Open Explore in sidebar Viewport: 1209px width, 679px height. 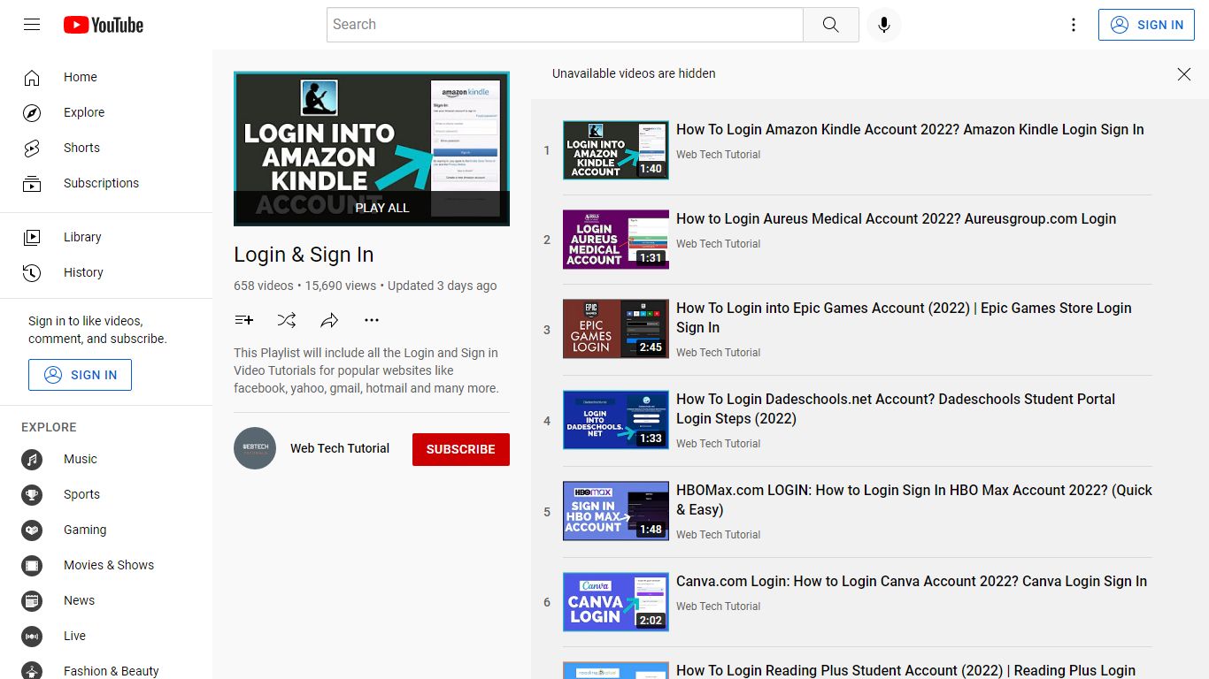pyautogui.click(x=106, y=112)
